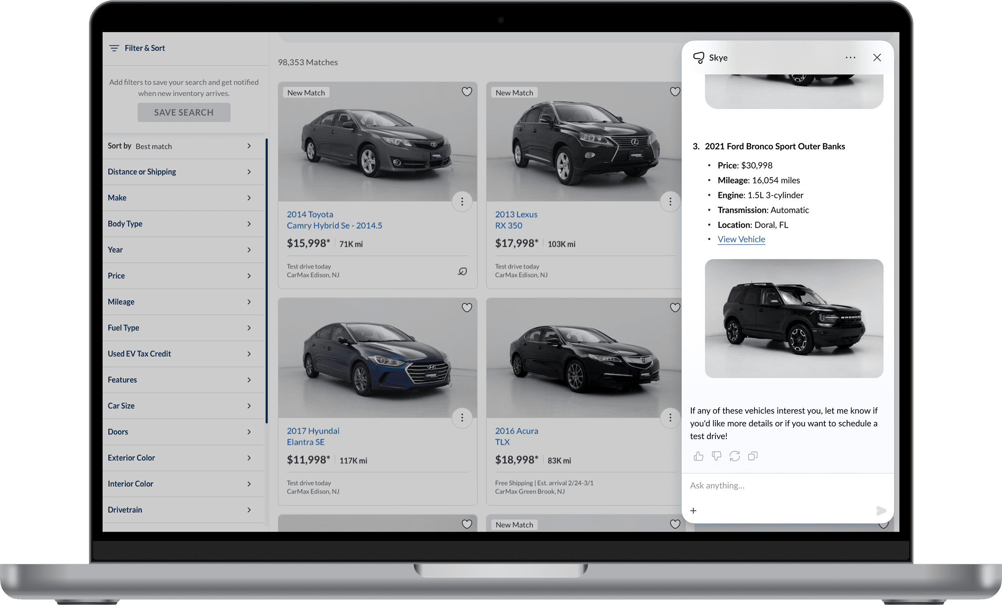Screen dimensions: 1002x605
Task: Click the 2021 Ford Bronco Sport Outer Banks heading
Action: pyautogui.click(x=775, y=146)
